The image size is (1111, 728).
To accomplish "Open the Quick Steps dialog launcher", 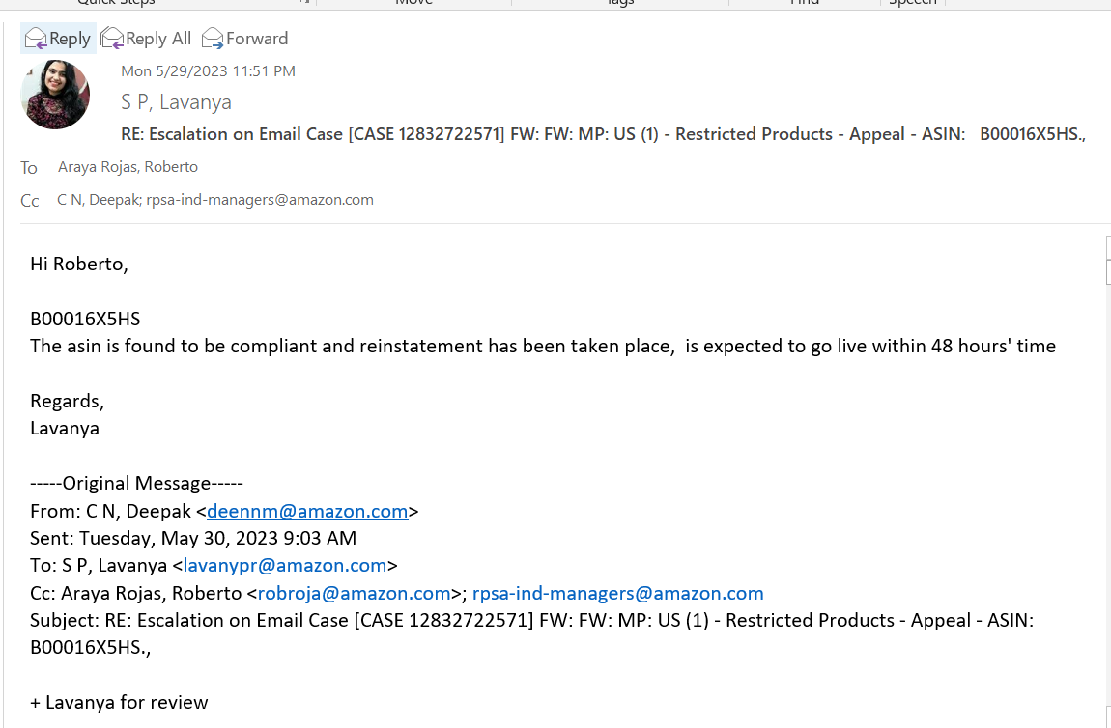I will [x=304, y=2].
